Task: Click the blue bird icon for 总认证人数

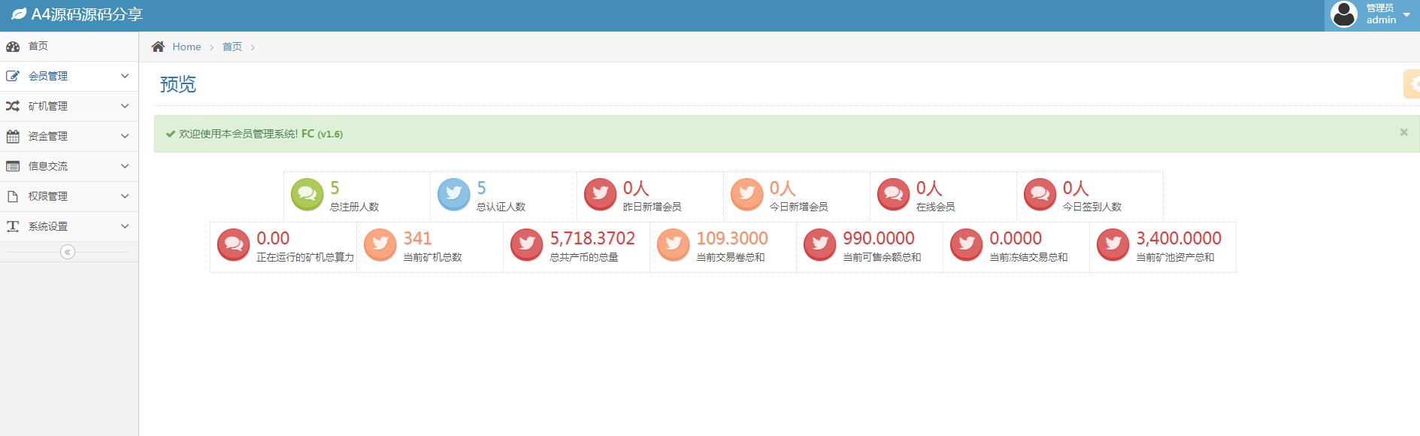Action: (x=453, y=195)
